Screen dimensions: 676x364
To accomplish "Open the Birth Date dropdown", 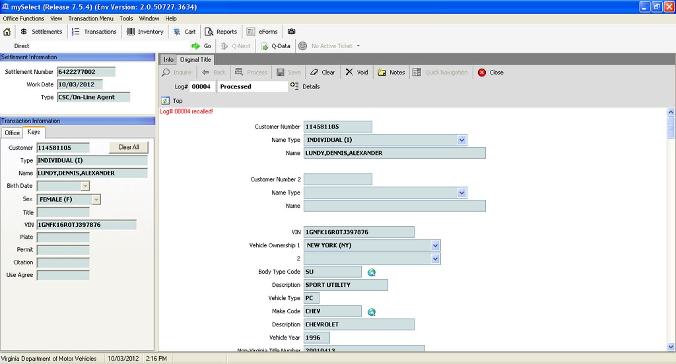I will pos(85,186).
